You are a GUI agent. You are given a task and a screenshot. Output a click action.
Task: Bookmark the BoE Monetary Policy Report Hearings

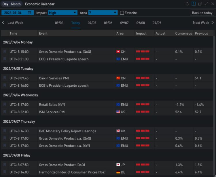point(5,131)
